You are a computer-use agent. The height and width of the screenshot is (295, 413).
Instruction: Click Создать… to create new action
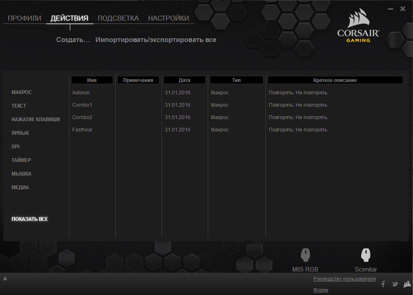[x=73, y=40]
